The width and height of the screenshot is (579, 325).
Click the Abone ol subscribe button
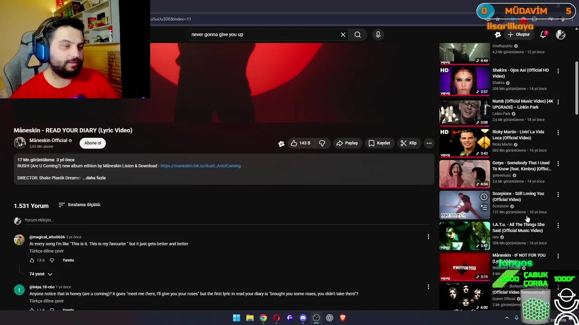pos(93,143)
